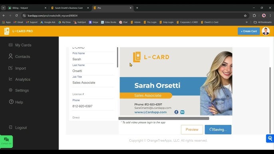Open the Gmail bookmark

pyautogui.click(x=18, y=22)
